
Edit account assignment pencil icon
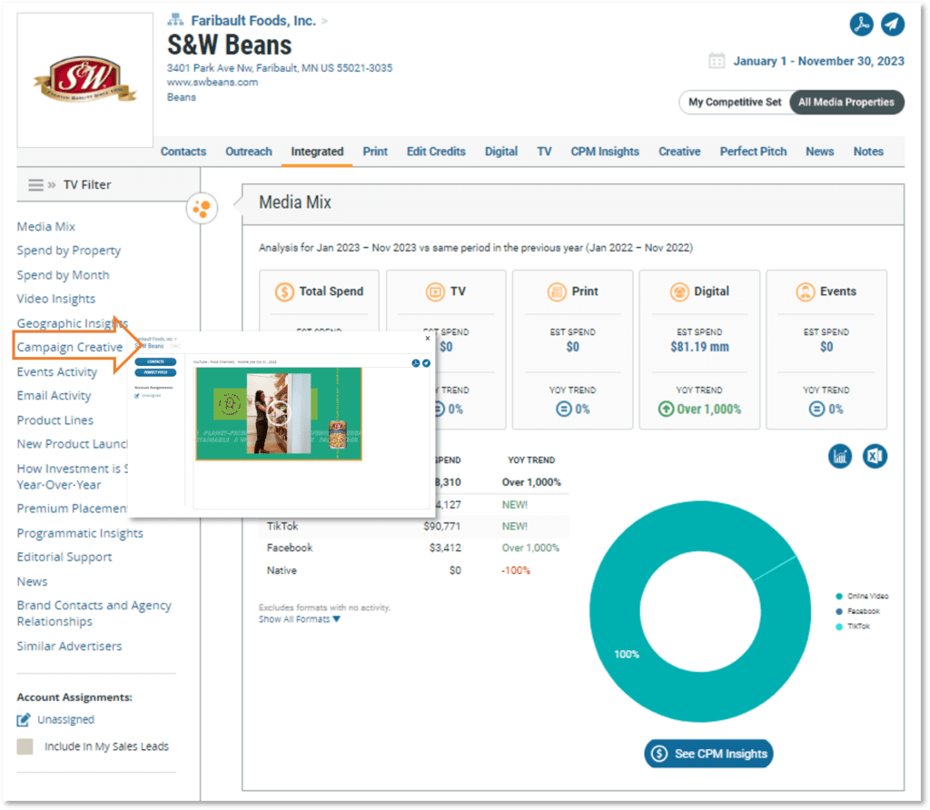click(24, 720)
